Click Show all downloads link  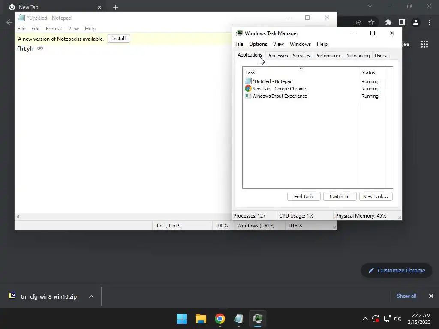click(406, 296)
